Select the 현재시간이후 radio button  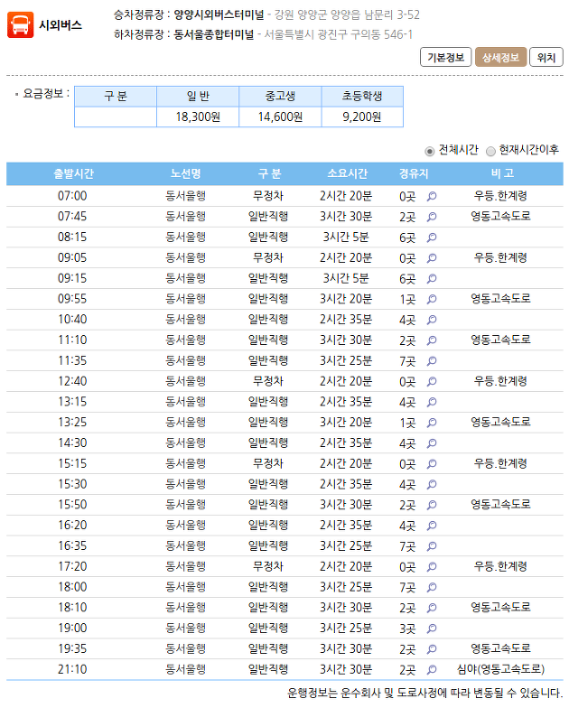[490, 152]
